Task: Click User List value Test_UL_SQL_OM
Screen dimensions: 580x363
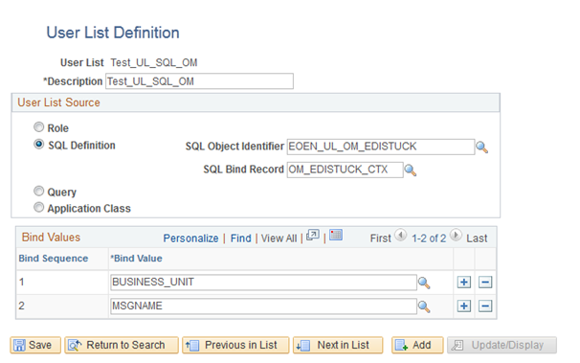Action: tap(154, 62)
